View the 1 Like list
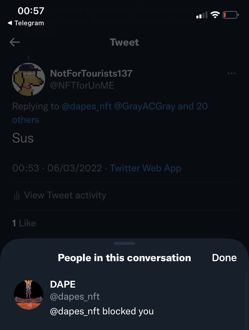The width and height of the screenshot is (249, 330). [x=24, y=223]
